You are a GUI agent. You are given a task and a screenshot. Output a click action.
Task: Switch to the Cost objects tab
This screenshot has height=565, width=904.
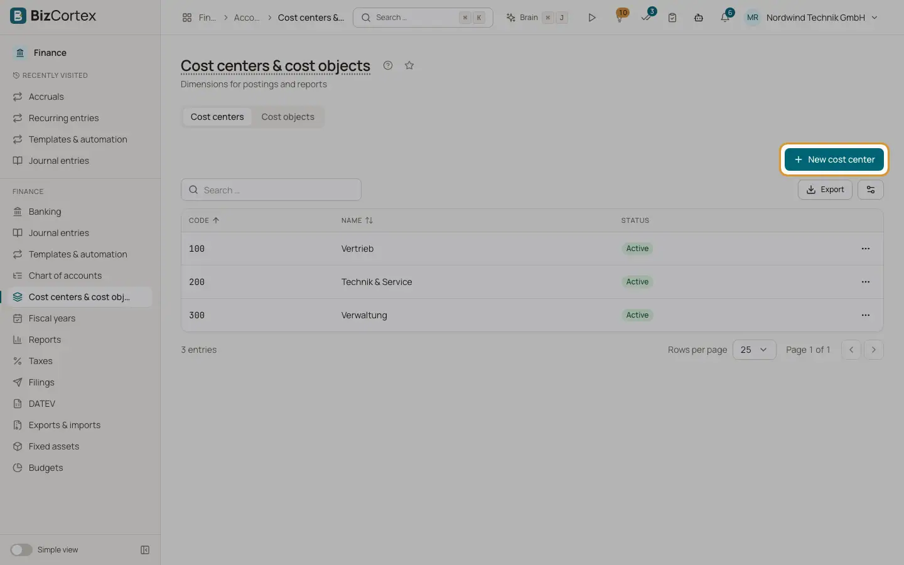pyautogui.click(x=288, y=117)
